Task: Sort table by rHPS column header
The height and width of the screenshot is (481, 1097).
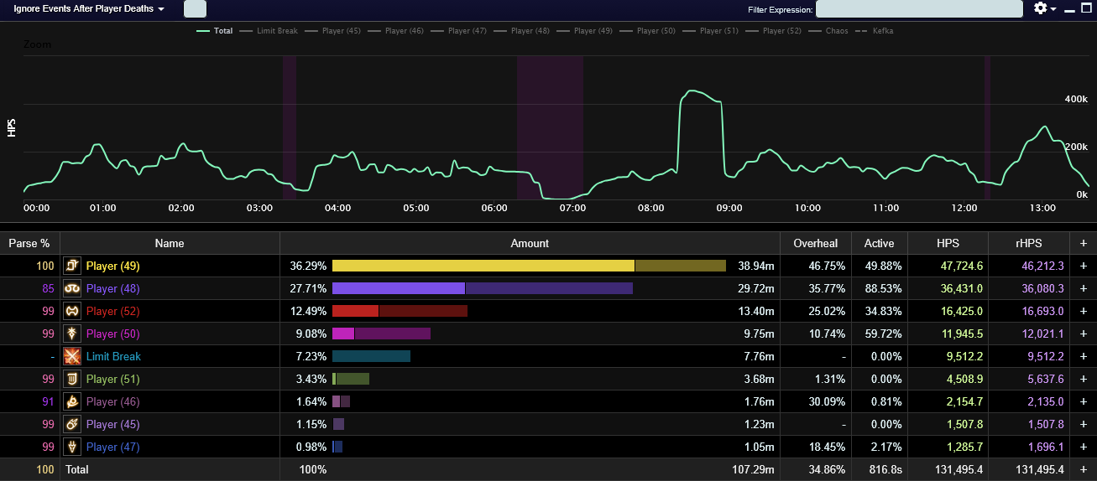Action: [x=1027, y=243]
